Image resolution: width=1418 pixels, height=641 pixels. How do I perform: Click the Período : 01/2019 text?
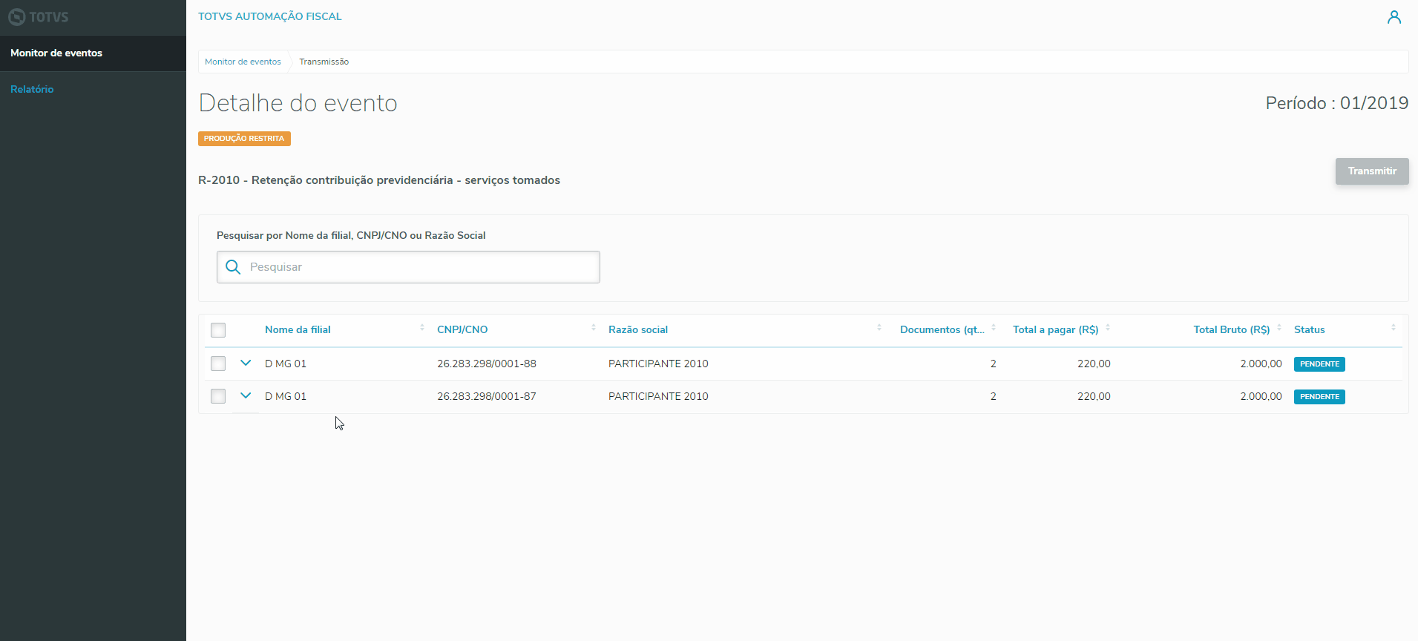pyautogui.click(x=1337, y=103)
